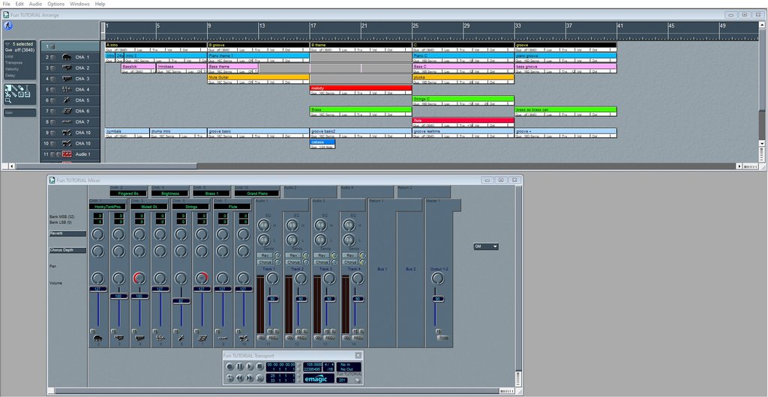Click the Rev send button on mixer Track 1

tap(265, 255)
